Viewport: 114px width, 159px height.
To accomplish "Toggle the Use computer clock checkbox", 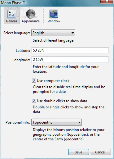I will pyautogui.click(x=34, y=81).
